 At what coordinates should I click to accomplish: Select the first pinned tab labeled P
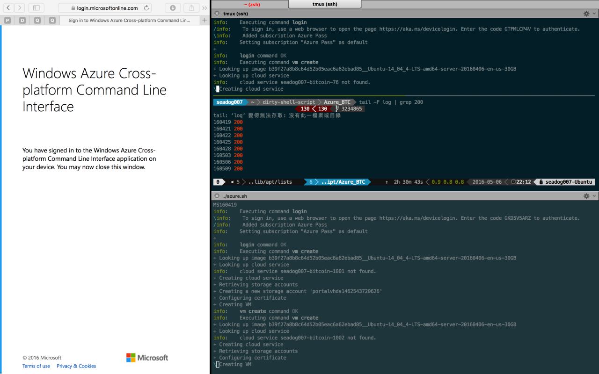point(7,20)
